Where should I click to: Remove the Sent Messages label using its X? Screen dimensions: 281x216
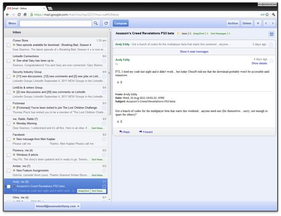(229, 34)
